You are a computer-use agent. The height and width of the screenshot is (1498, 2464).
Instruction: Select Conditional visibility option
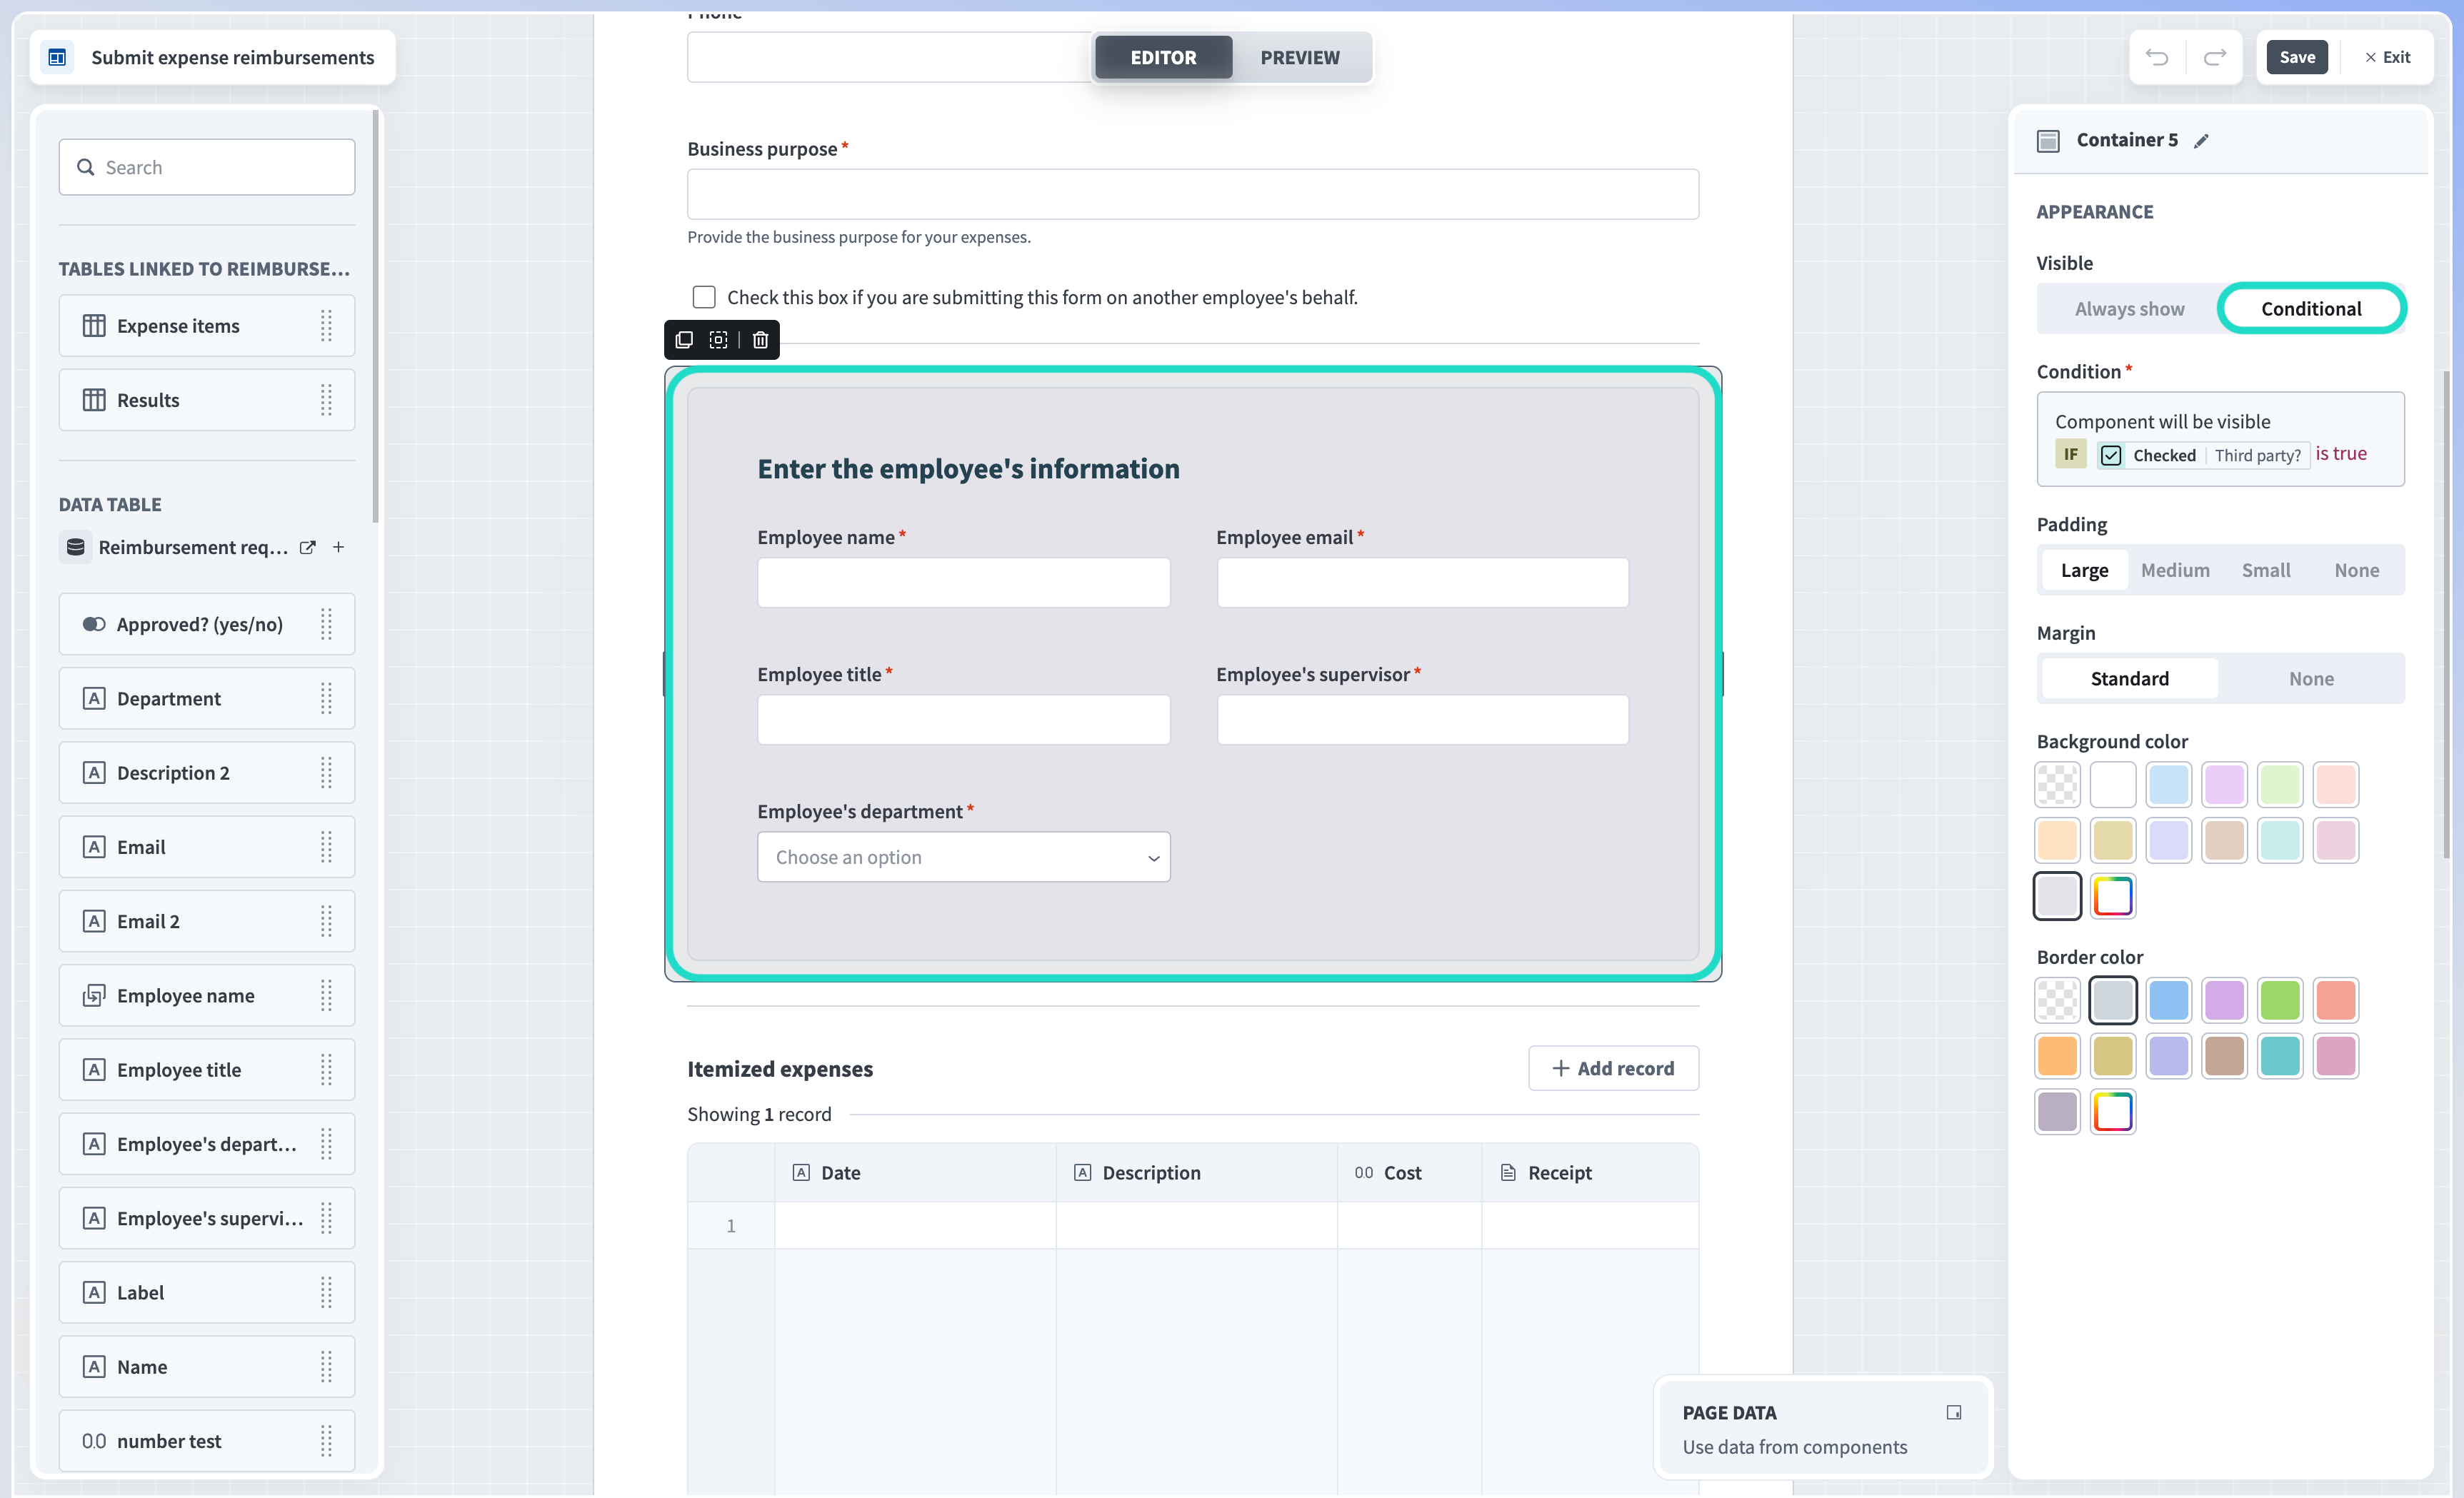(2311, 309)
